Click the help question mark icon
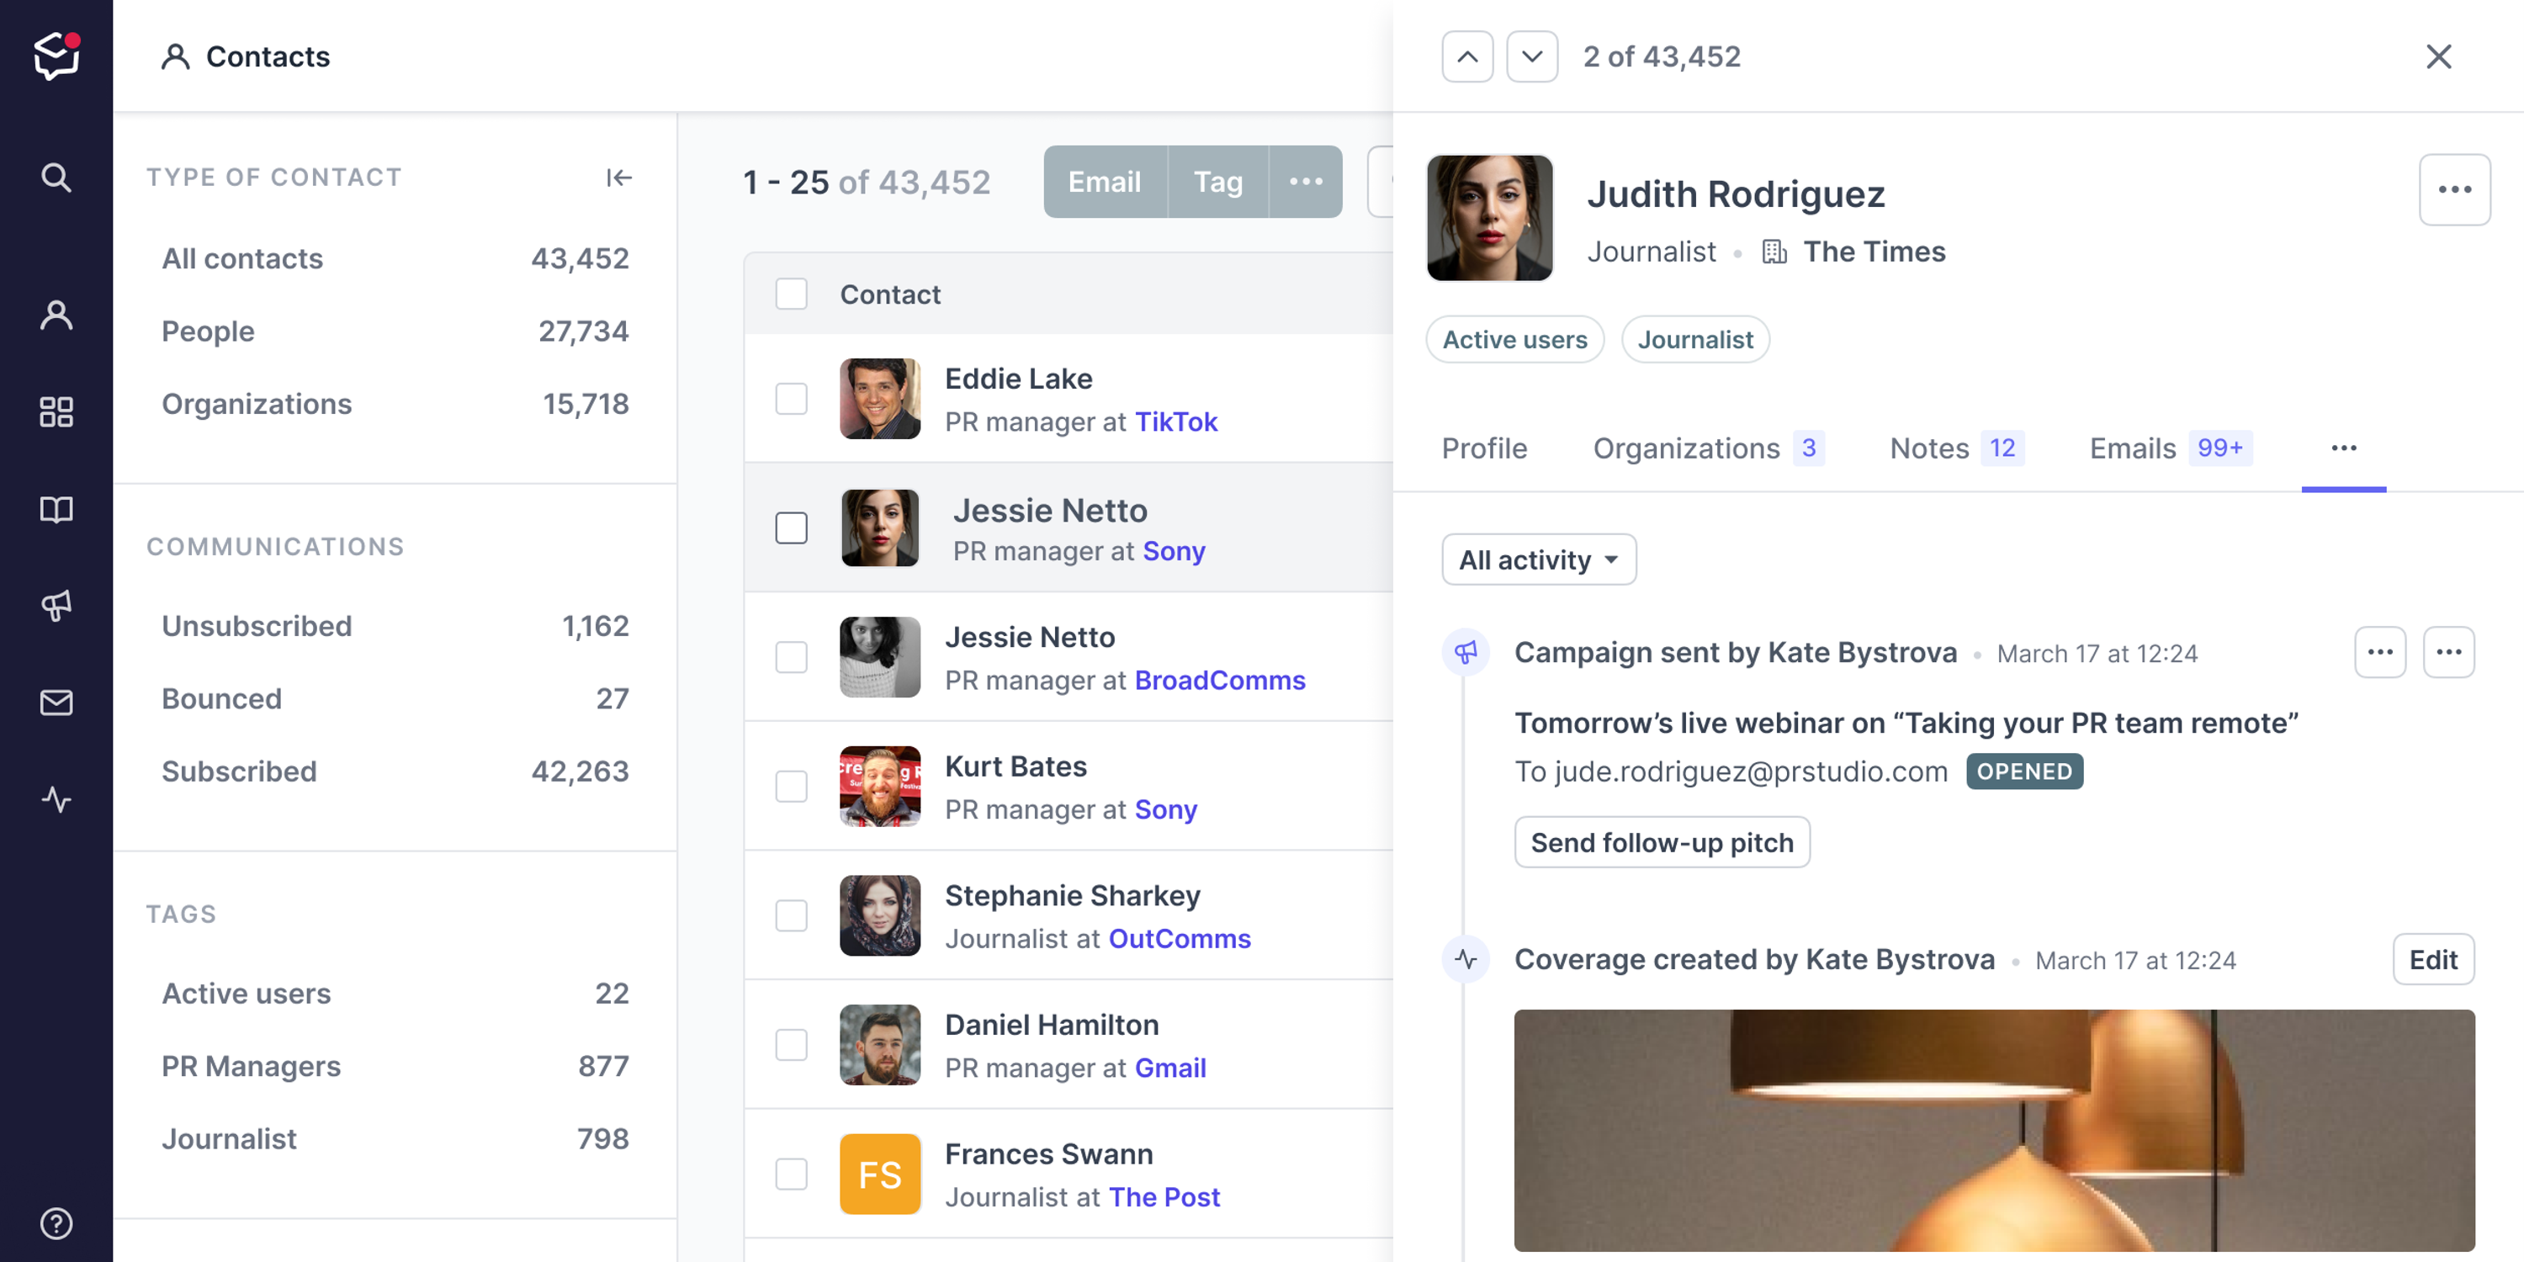 56,1222
